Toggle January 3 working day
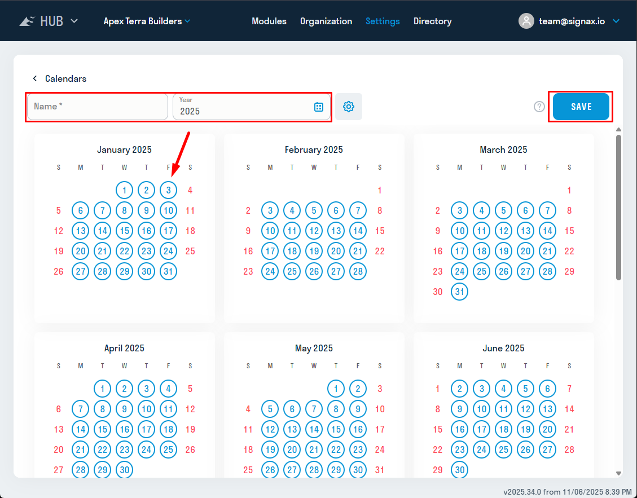 coord(168,190)
